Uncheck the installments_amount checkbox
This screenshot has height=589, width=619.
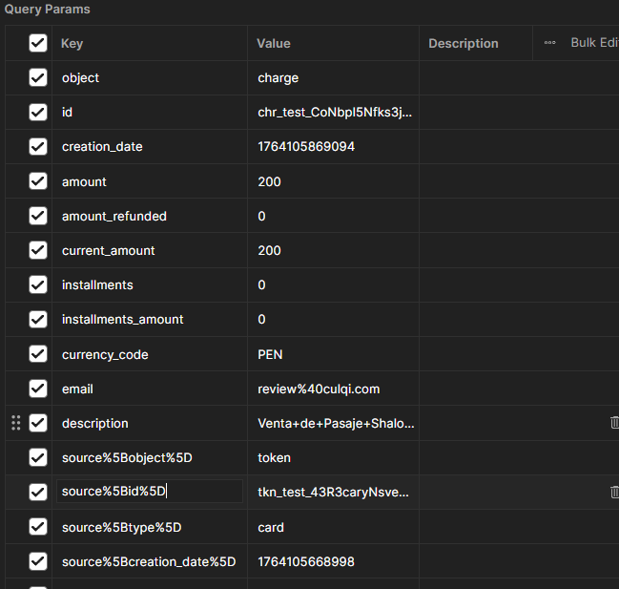click(38, 319)
